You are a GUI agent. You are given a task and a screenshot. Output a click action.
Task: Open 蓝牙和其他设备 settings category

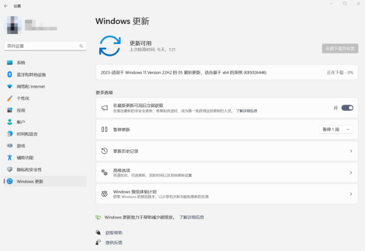tap(45, 74)
